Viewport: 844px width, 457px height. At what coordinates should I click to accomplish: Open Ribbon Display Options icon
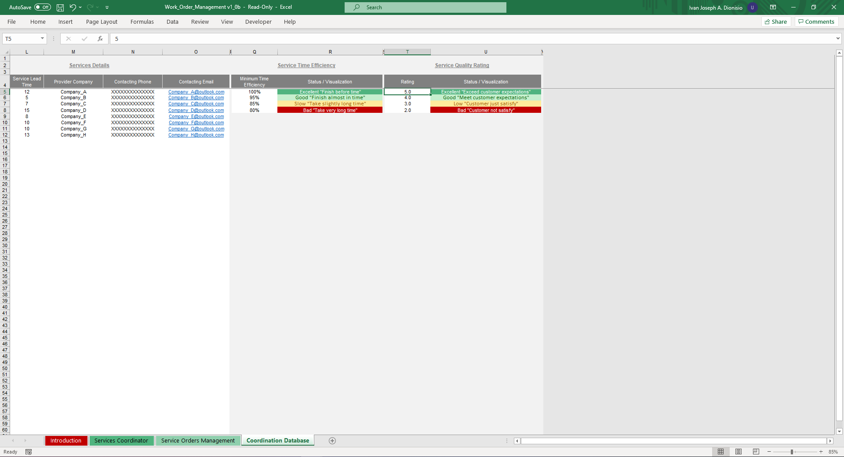pyautogui.click(x=773, y=7)
